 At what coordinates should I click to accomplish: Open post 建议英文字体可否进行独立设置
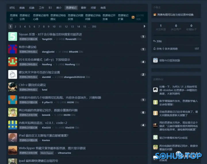click(39, 72)
